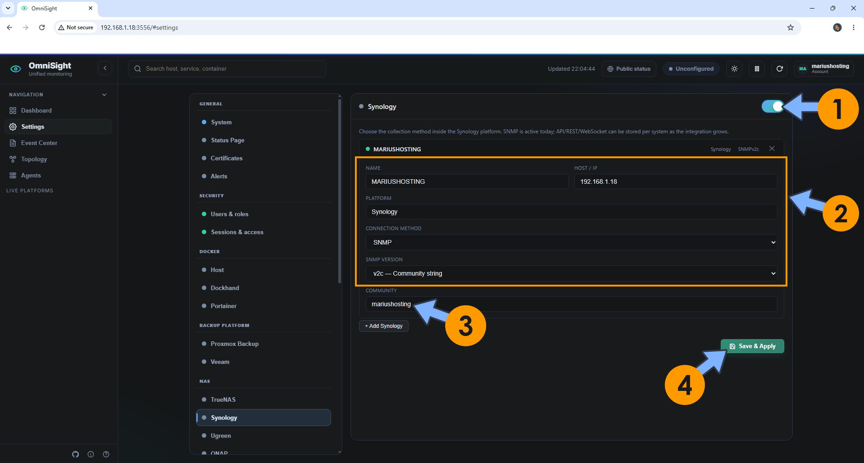
Task: Open Event Center in navigation
Action: coord(58,143)
